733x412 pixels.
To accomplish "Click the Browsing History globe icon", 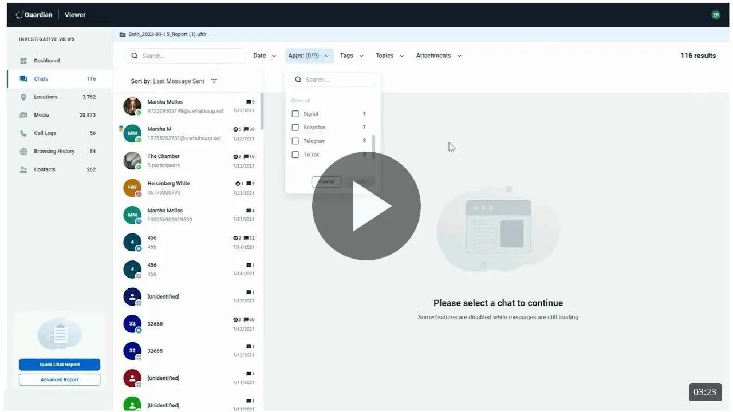I will click(x=23, y=152).
